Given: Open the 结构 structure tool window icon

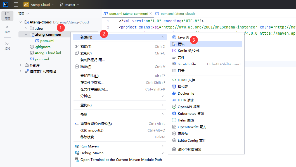Looking at the screenshot, I should click(x=7, y=46).
